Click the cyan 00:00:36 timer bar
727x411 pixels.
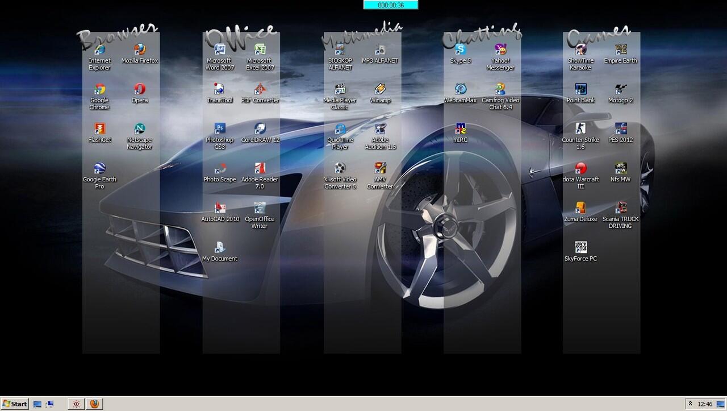pyautogui.click(x=391, y=5)
